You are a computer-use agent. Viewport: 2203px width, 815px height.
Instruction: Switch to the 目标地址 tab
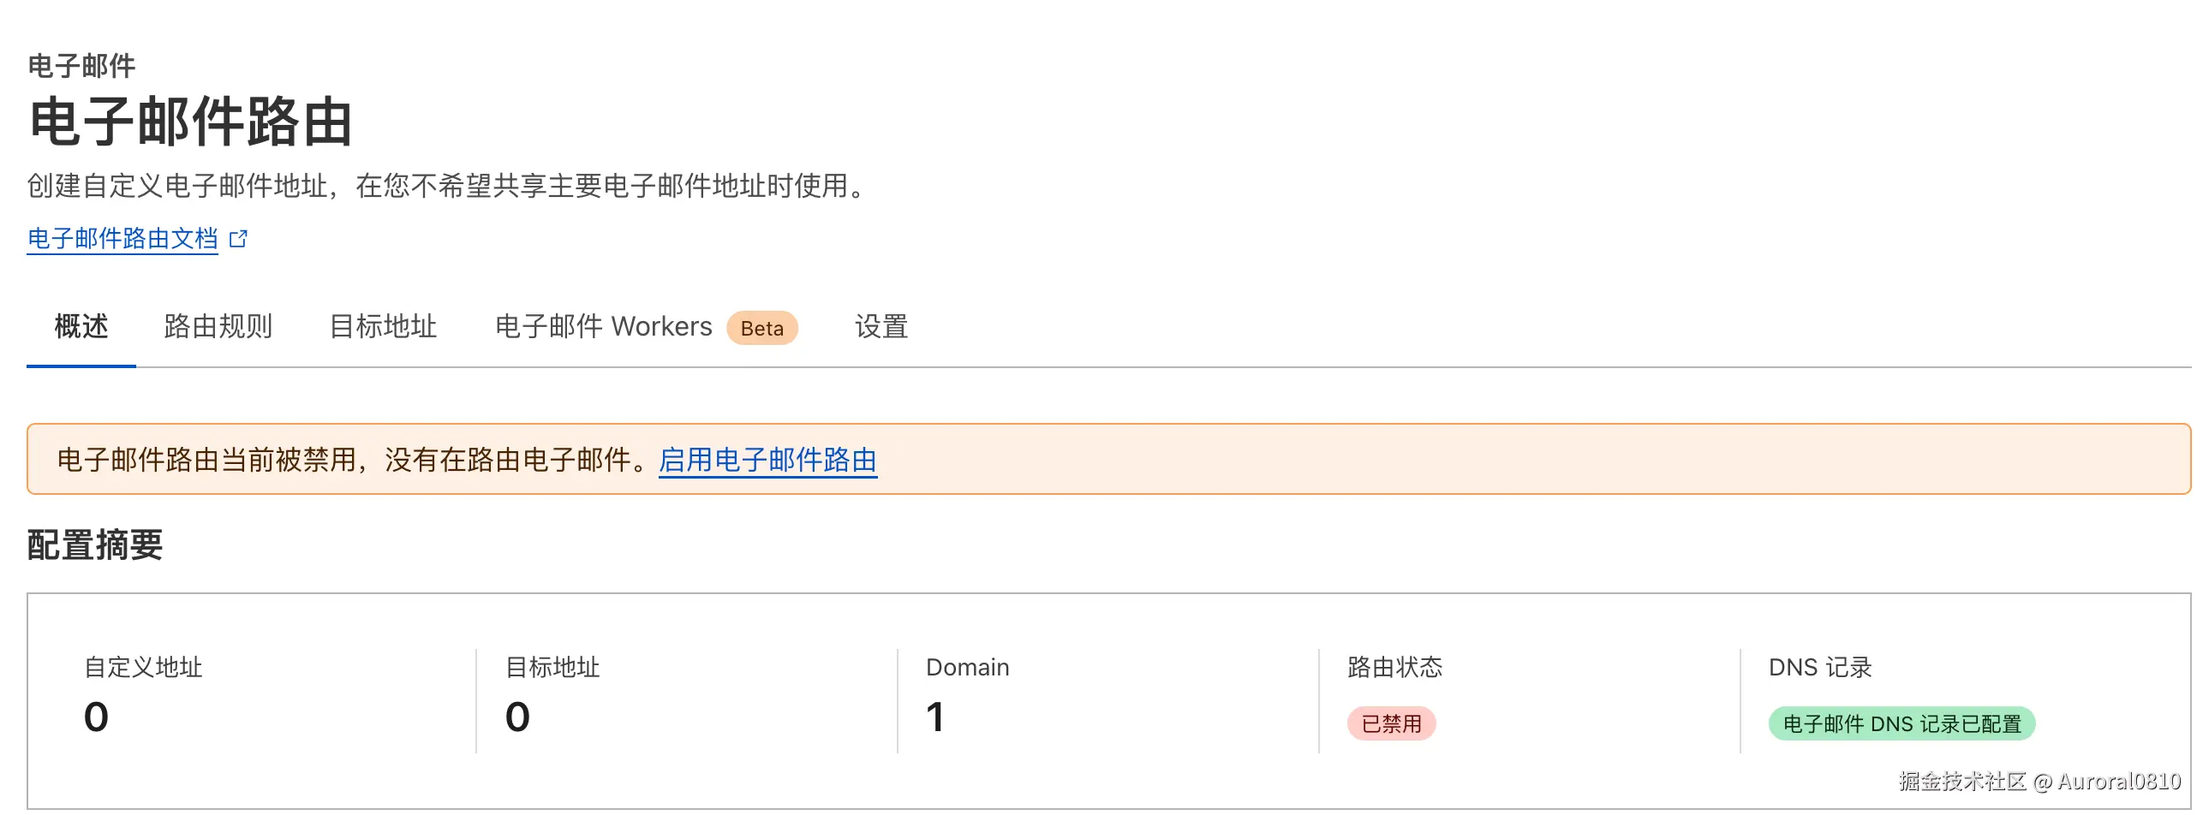click(x=383, y=327)
